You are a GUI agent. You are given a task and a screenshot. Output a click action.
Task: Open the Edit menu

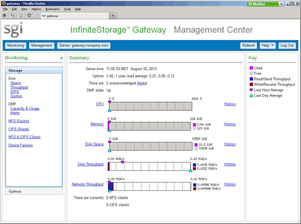coord(14,9)
